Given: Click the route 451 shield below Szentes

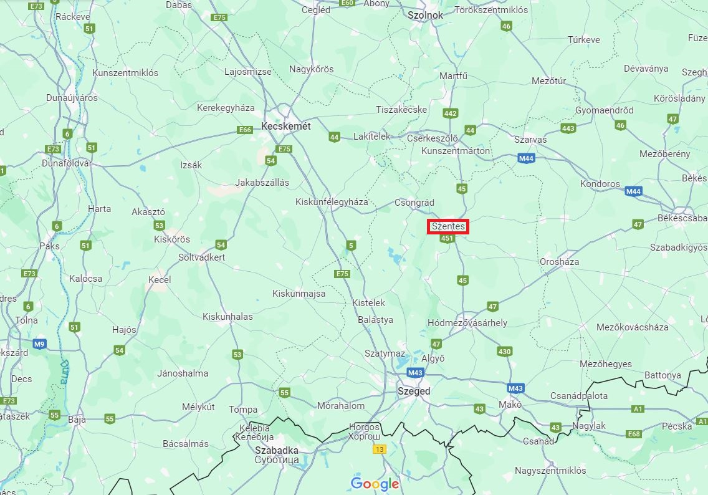Looking at the screenshot, I should click(447, 239).
